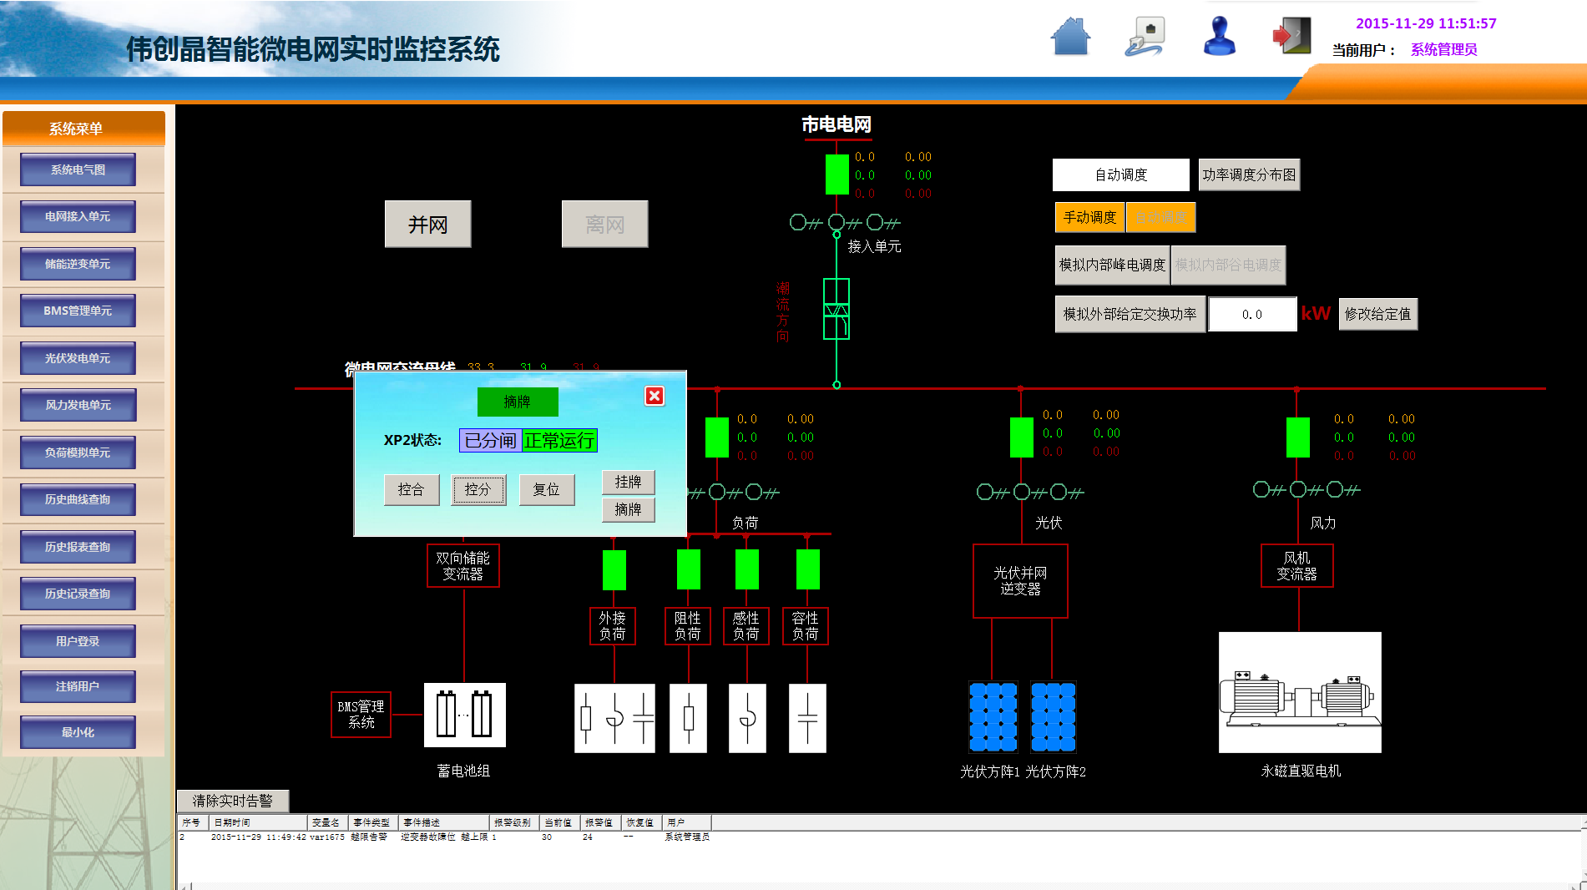
Task: Click the 双向储能变流器 box
Action: coord(463,566)
